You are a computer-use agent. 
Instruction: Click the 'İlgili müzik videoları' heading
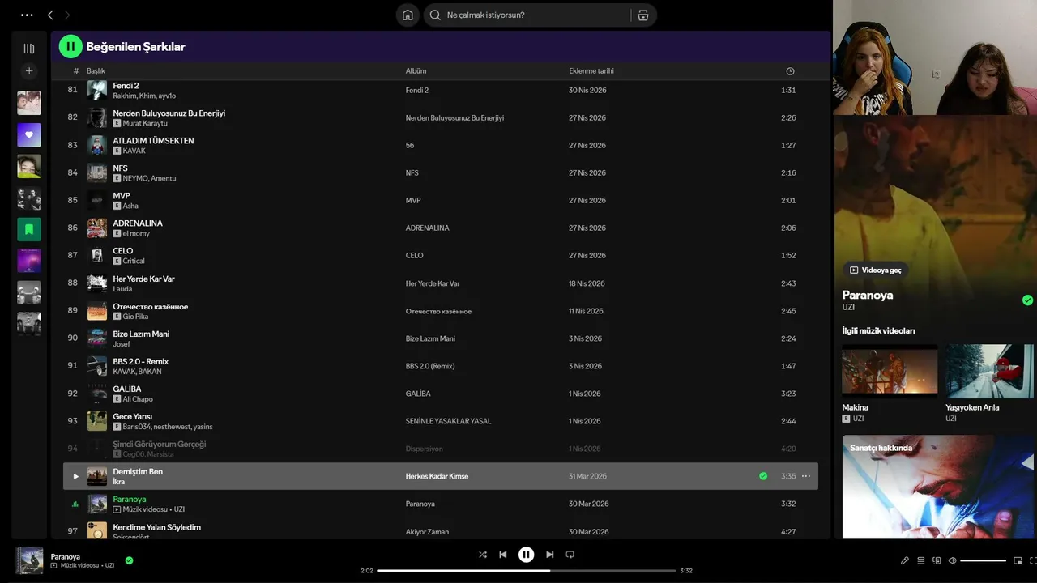click(879, 330)
